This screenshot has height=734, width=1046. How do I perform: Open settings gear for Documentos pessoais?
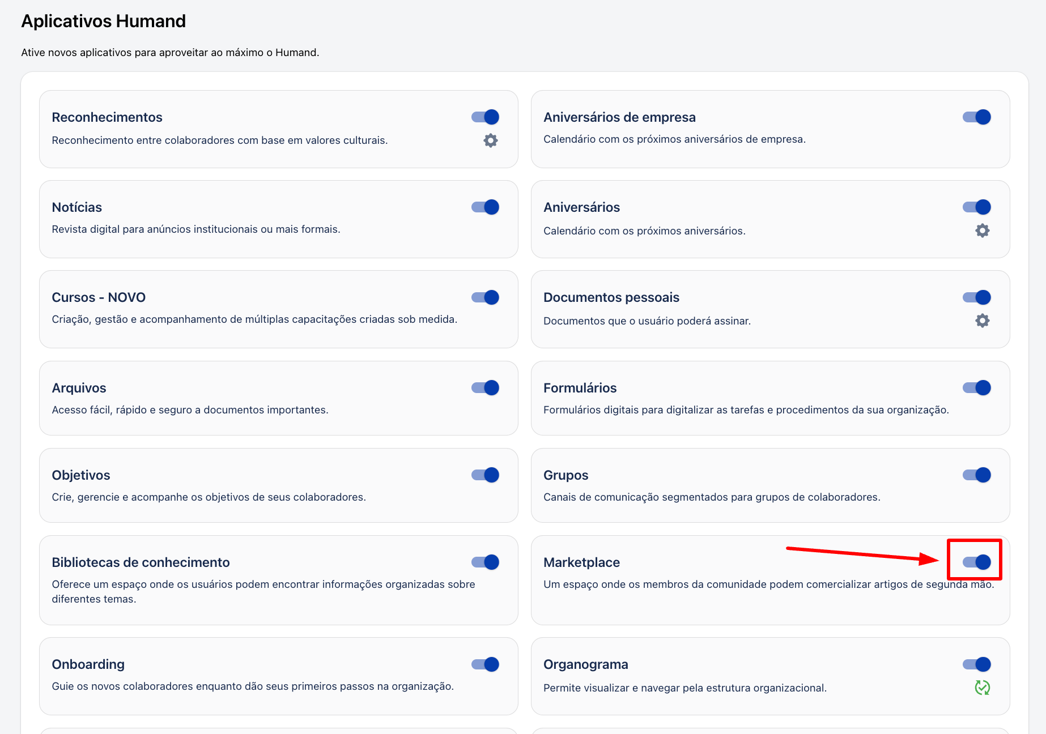pyautogui.click(x=983, y=321)
